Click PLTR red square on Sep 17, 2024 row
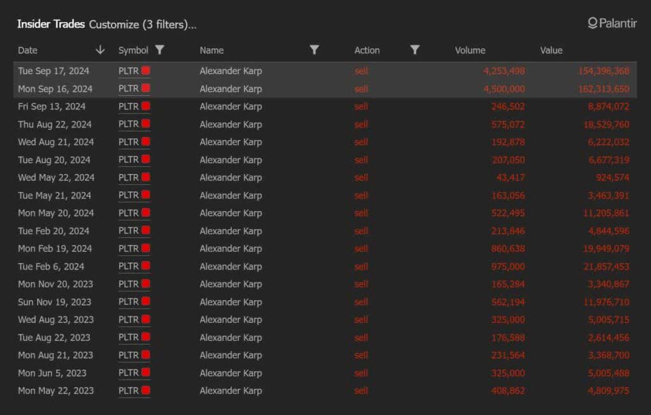This screenshot has height=415, width=651. [146, 70]
